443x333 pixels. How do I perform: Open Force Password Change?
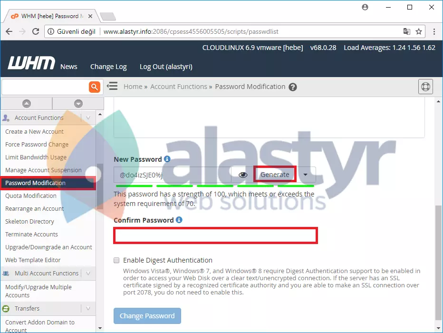tap(37, 145)
